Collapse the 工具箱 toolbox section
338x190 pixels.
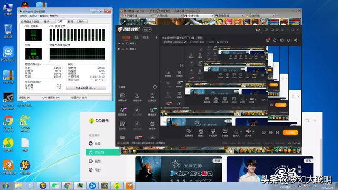pos(155,87)
